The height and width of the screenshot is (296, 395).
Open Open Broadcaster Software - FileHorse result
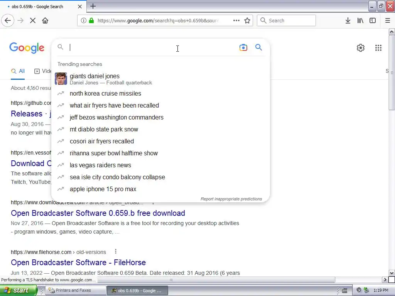pyautogui.click(x=78, y=262)
